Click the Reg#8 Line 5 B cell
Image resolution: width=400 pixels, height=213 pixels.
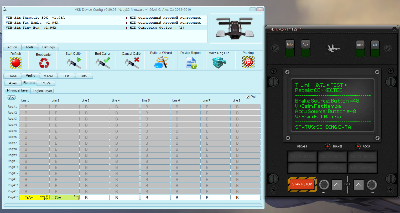pyautogui.click(x=155, y=149)
